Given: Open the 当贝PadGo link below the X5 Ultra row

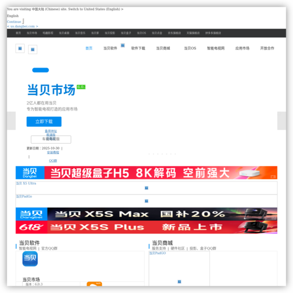Looking at the screenshot, I should [24, 196].
